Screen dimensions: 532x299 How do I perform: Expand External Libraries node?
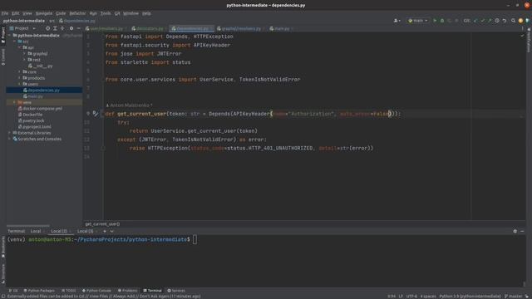(x=9, y=133)
